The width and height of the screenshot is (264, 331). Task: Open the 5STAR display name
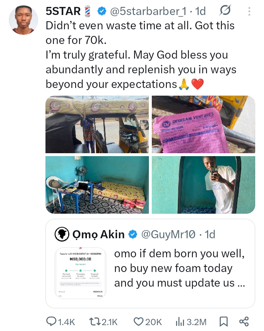[x=63, y=12]
